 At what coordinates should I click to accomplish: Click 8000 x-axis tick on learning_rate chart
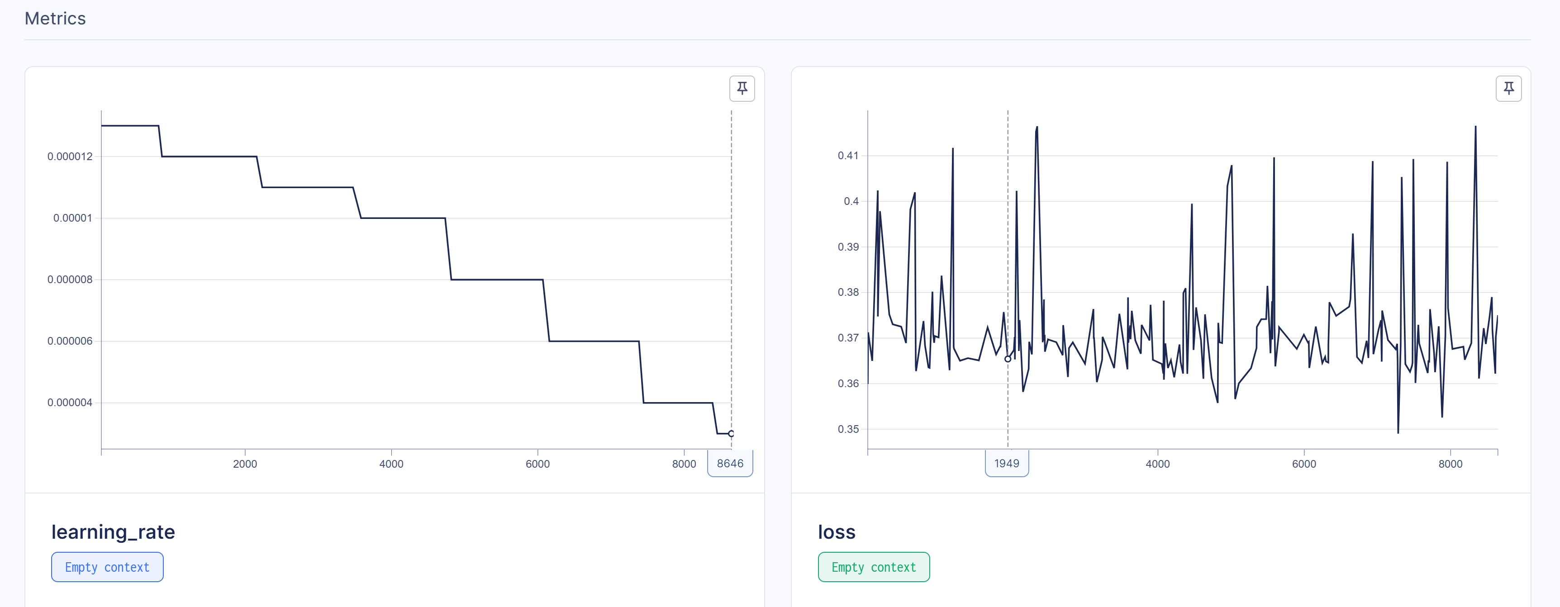click(x=684, y=464)
